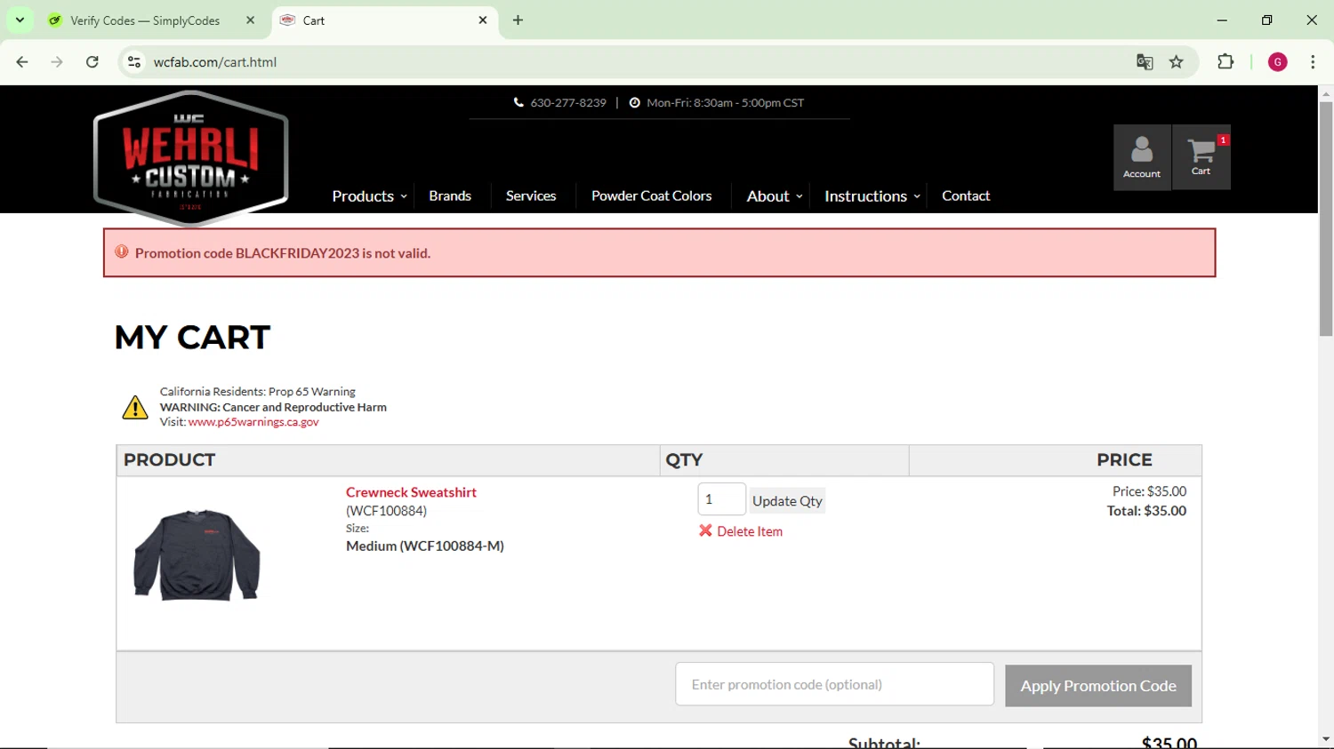Open the Account icon
This screenshot has height=749, width=1334.
1142,157
